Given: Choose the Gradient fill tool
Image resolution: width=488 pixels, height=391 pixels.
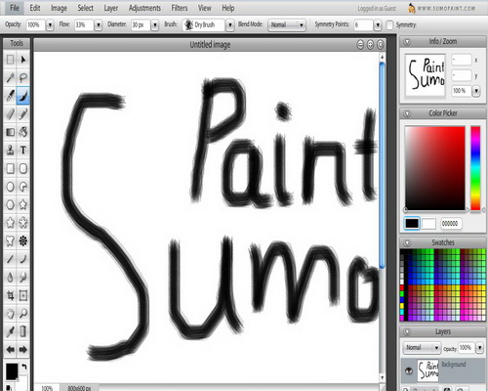Looking at the screenshot, I should [10, 132].
